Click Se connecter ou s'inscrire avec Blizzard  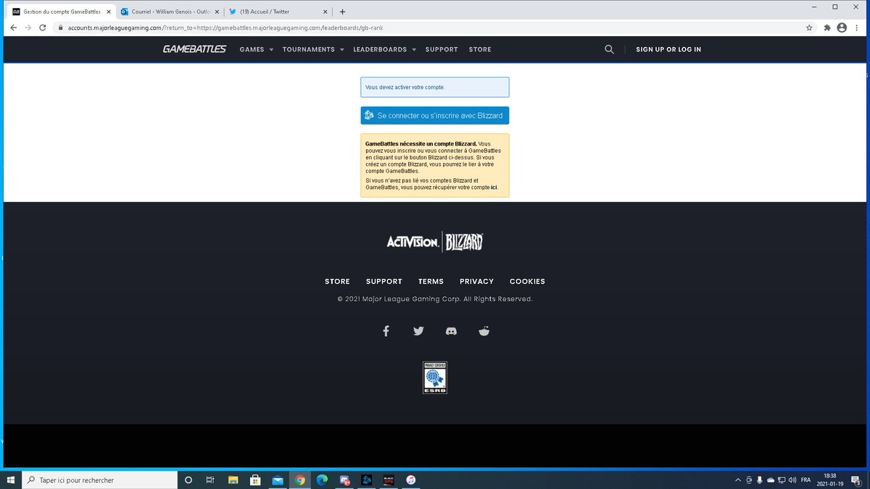(x=435, y=116)
